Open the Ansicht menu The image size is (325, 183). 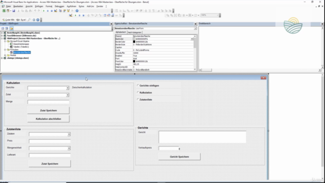pyautogui.click(x=29, y=7)
